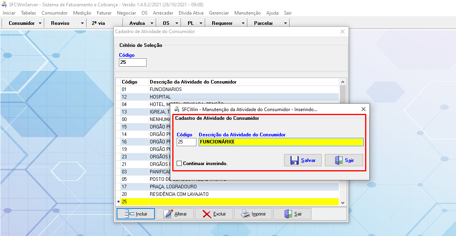Screen dimensions: 456x236
Task: Enable the Continuar inserindo checkbox
Action: click(x=179, y=163)
